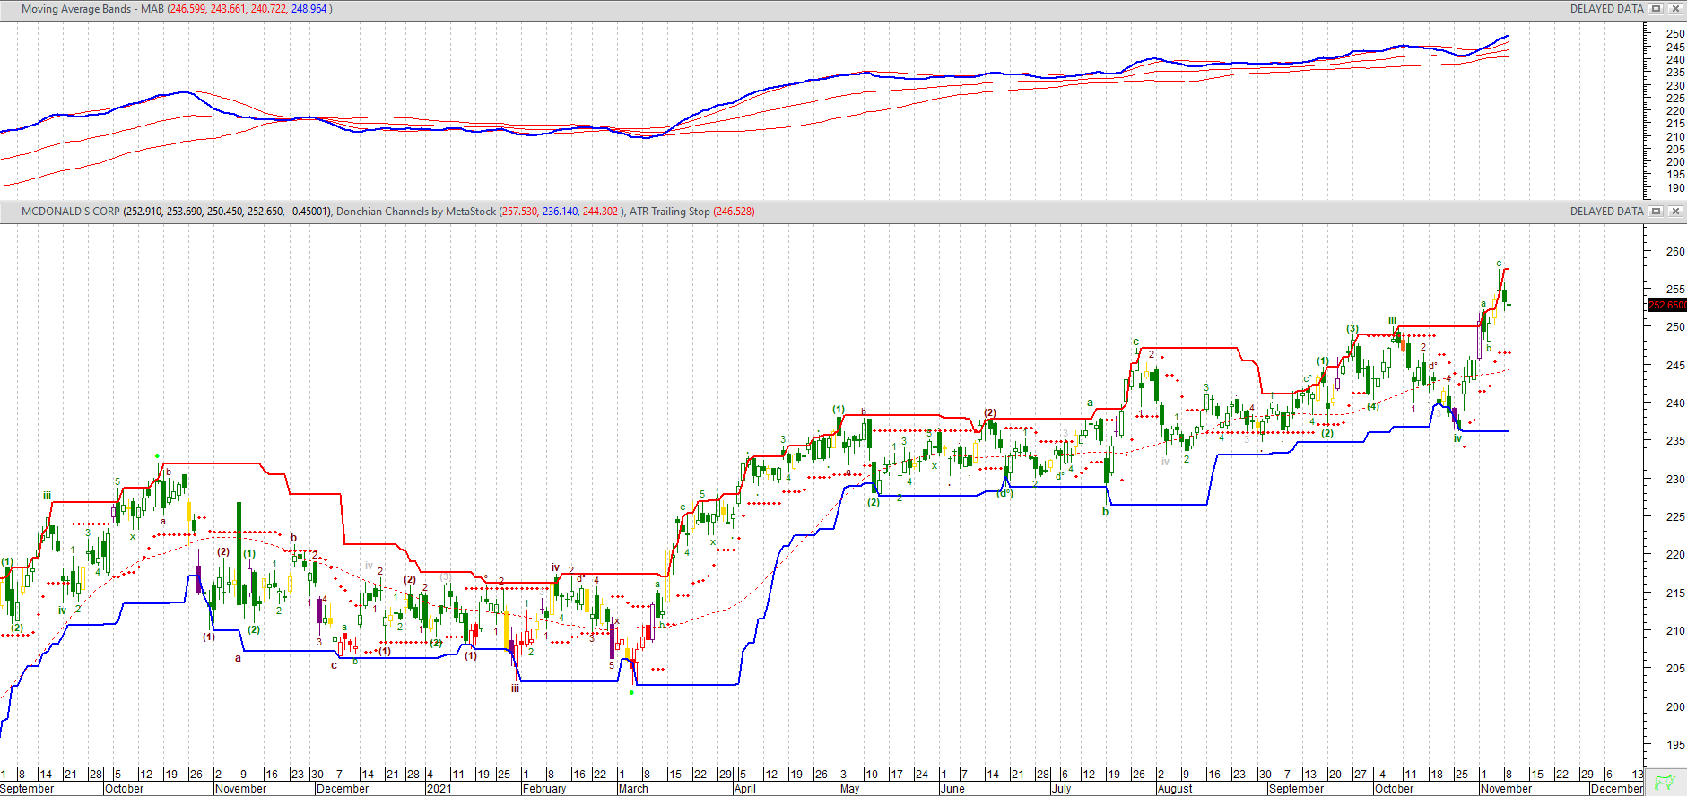Close the McDonald's Corp price pane
Viewport: 1687px width, 797px height.
(1674, 212)
